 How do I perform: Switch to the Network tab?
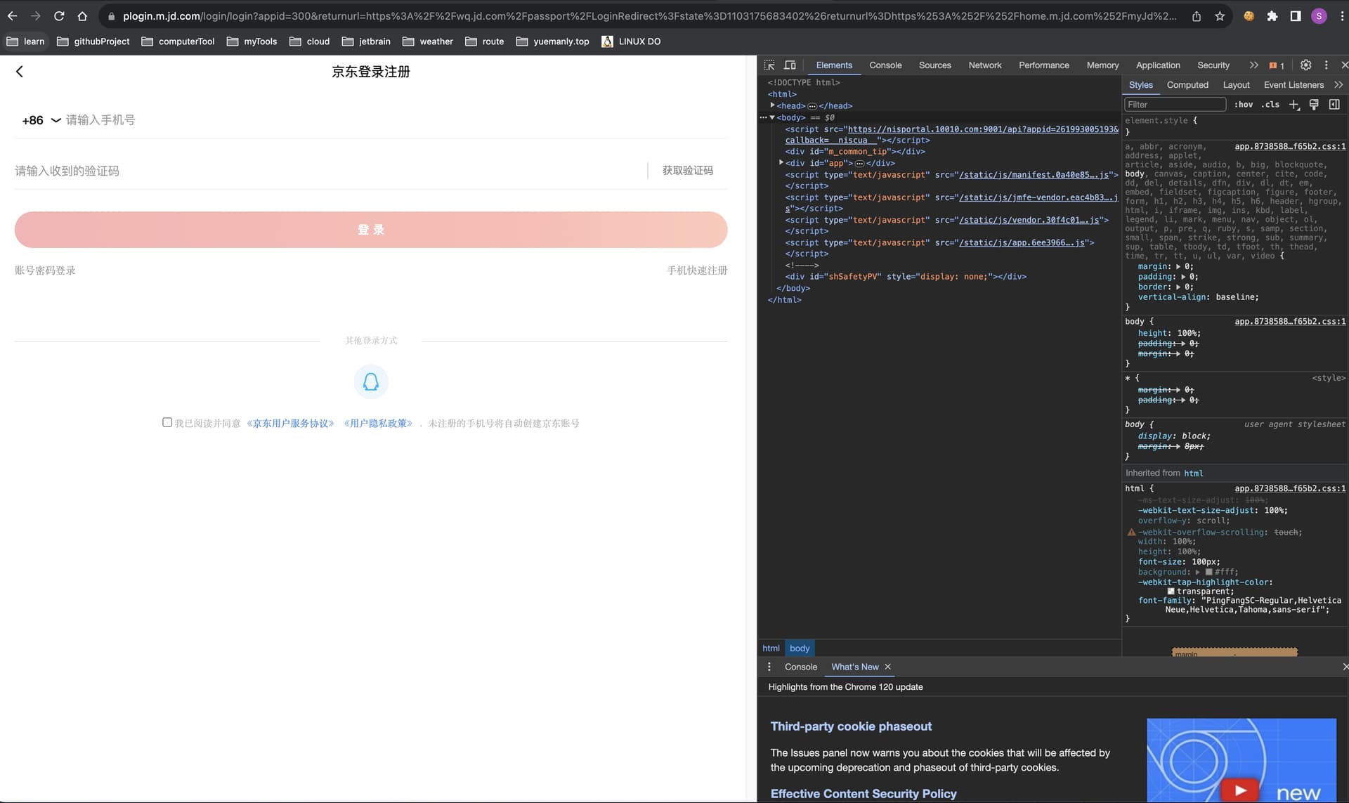coord(985,65)
